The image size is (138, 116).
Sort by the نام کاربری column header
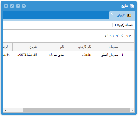(81, 47)
